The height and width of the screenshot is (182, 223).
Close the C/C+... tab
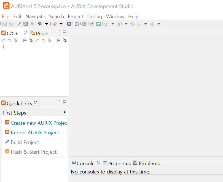(x=26, y=33)
